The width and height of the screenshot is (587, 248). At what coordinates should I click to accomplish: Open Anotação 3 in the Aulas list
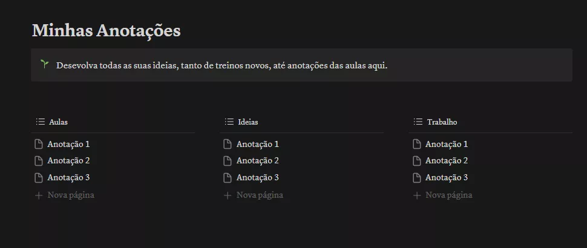pyautogui.click(x=68, y=178)
